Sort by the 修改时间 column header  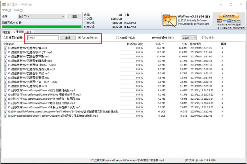(x=195, y=44)
